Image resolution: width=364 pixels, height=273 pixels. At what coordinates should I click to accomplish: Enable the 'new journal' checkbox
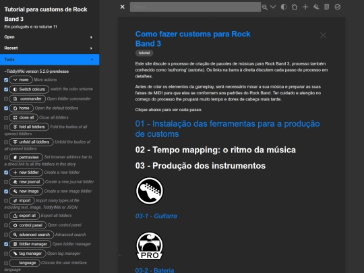point(6,182)
